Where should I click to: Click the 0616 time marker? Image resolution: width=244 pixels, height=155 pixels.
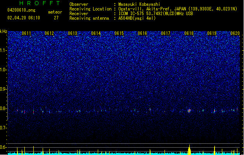tap(142, 33)
